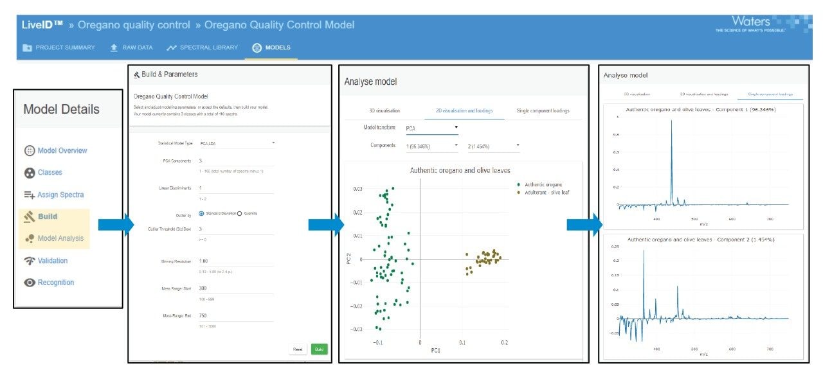Open Validation link
This screenshot has height=377, width=823.
53,261
